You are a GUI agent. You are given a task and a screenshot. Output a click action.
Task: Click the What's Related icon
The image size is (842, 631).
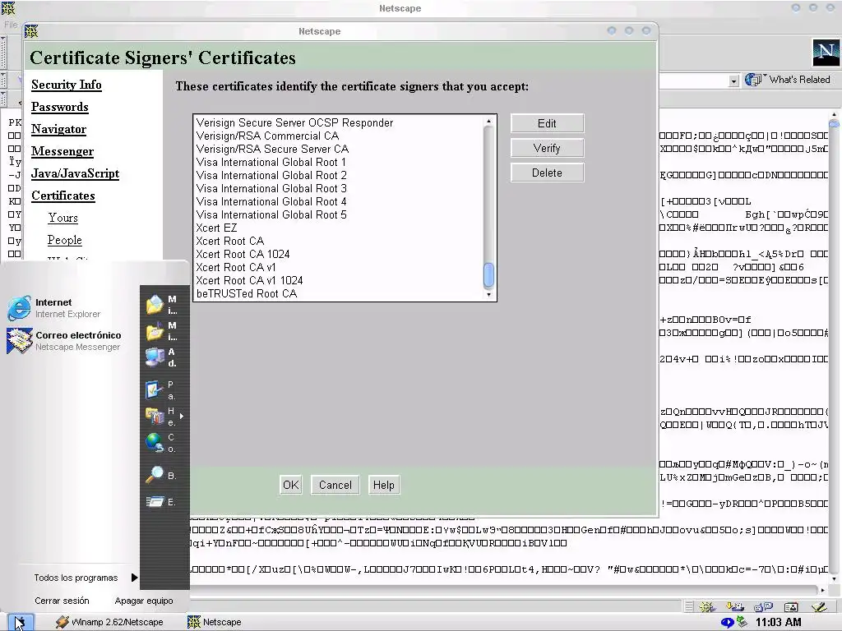[753, 80]
